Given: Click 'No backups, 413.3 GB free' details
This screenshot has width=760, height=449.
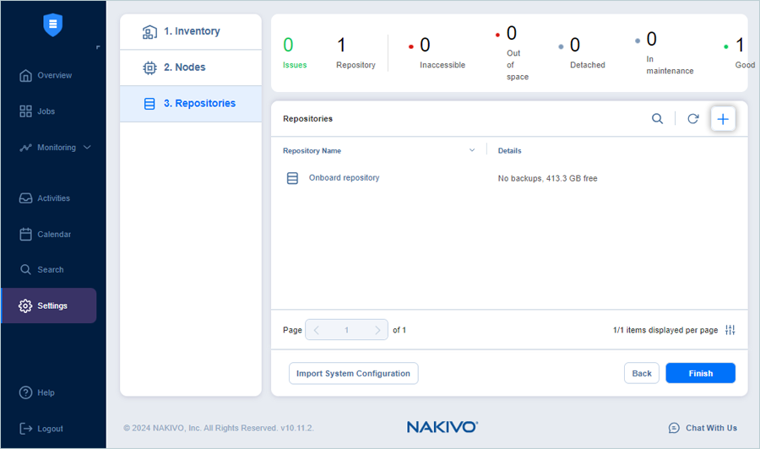Looking at the screenshot, I should [547, 178].
